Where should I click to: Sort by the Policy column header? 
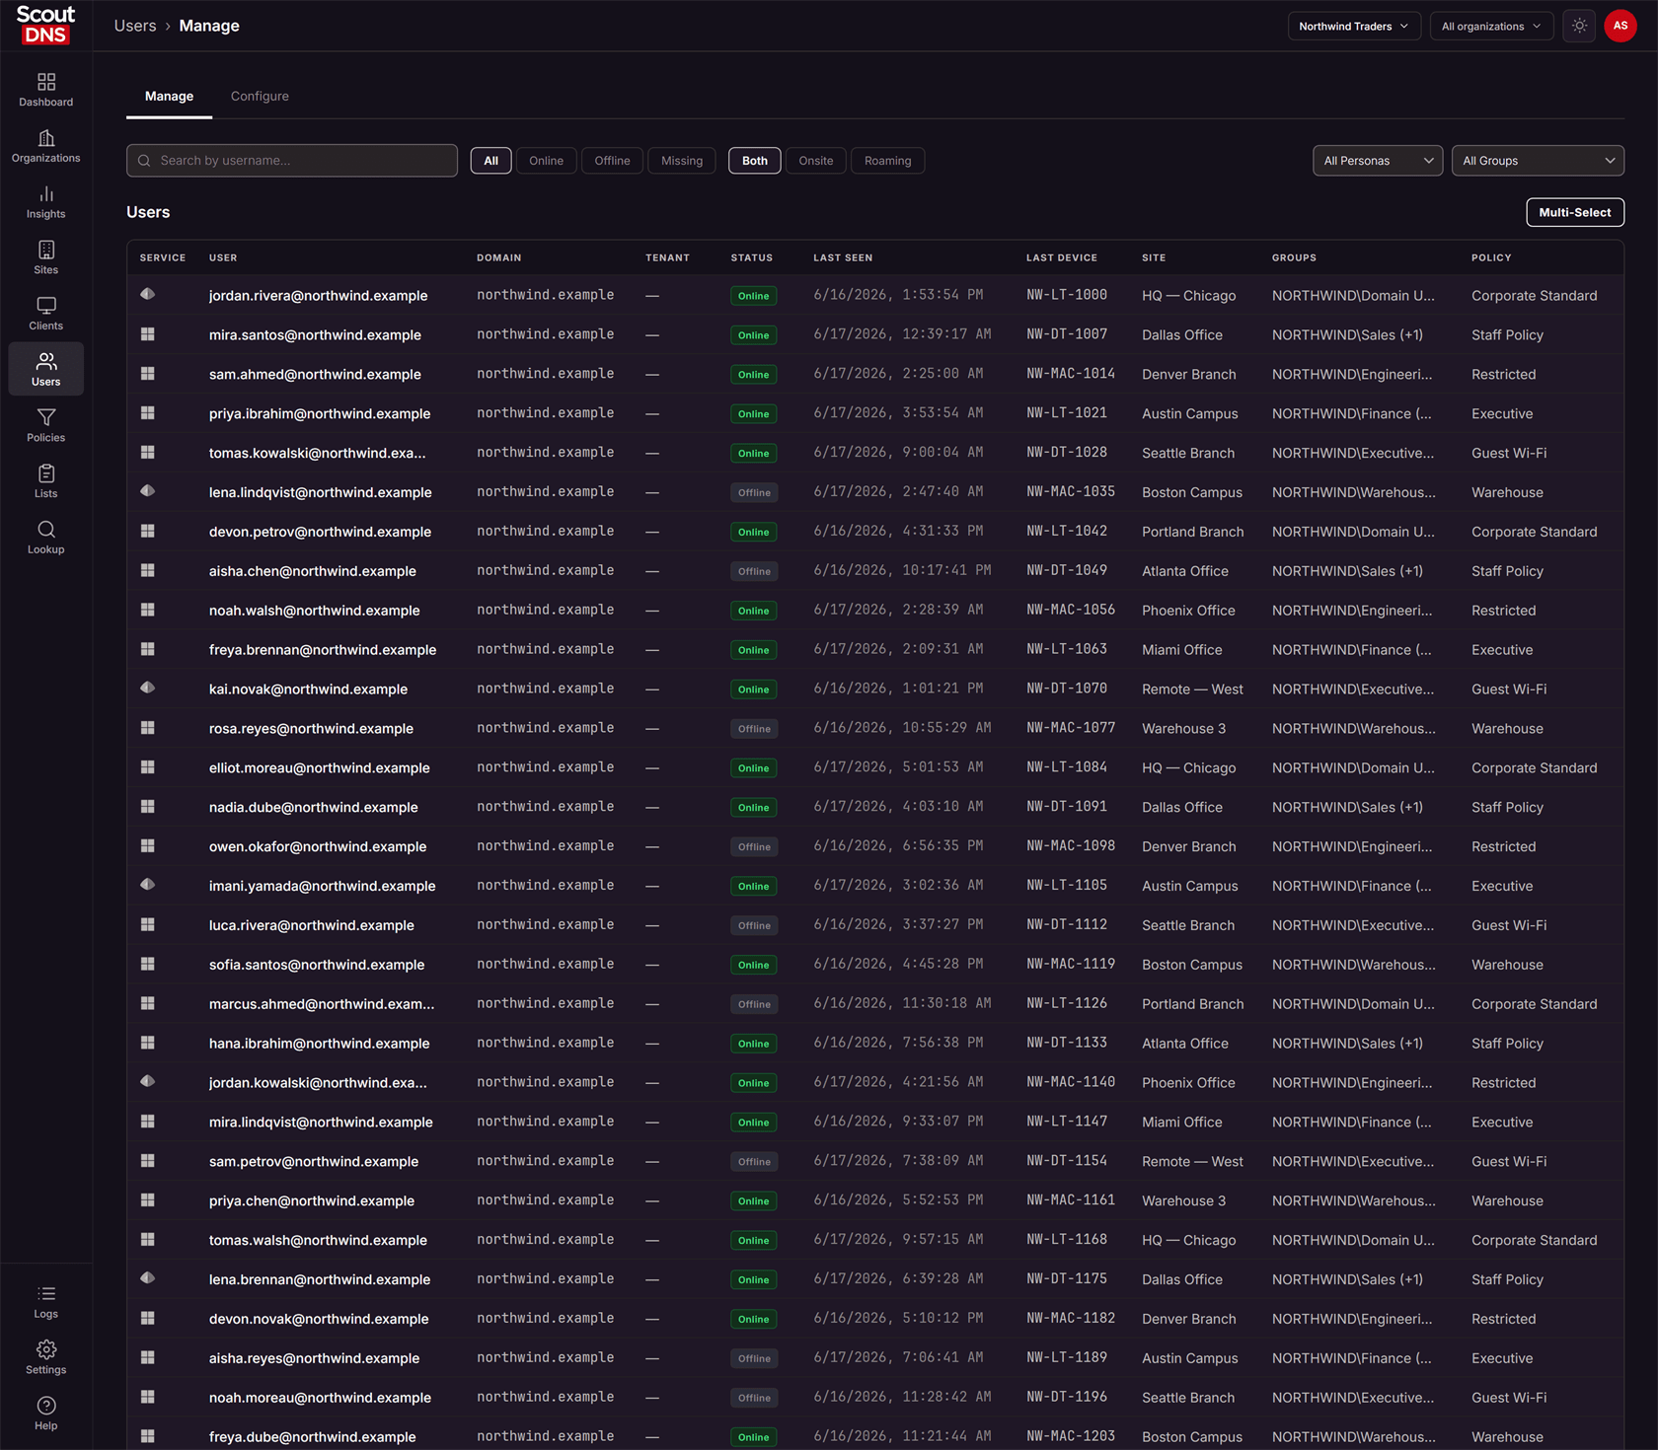(x=1491, y=257)
